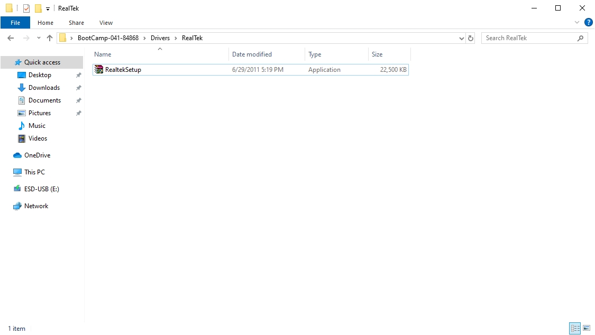
Task: Navigate to Drivers breadcrumb
Action: tap(160, 38)
